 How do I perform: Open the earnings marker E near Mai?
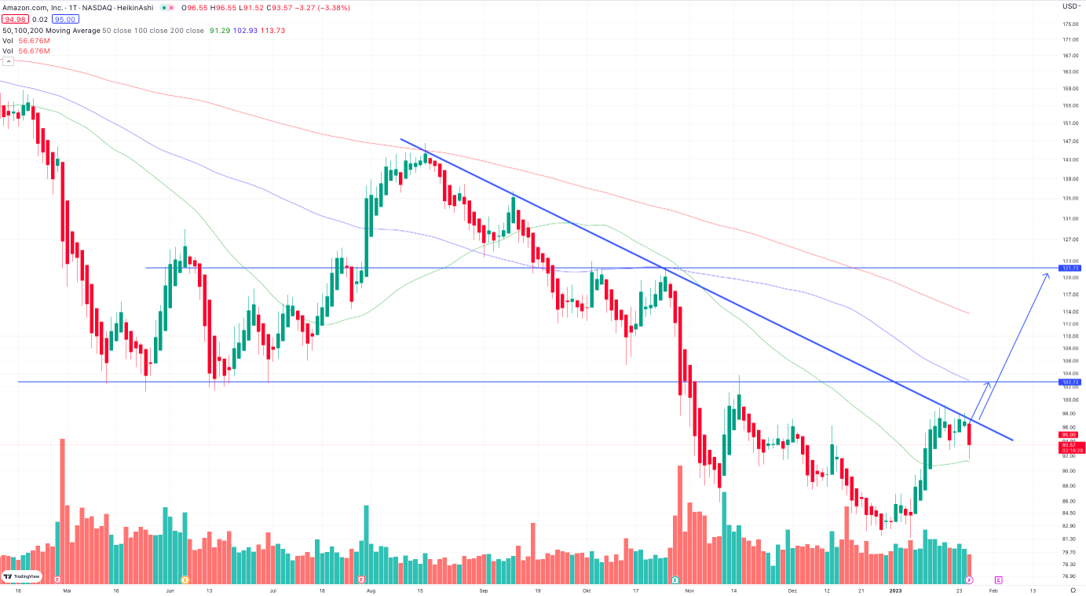coord(58,580)
